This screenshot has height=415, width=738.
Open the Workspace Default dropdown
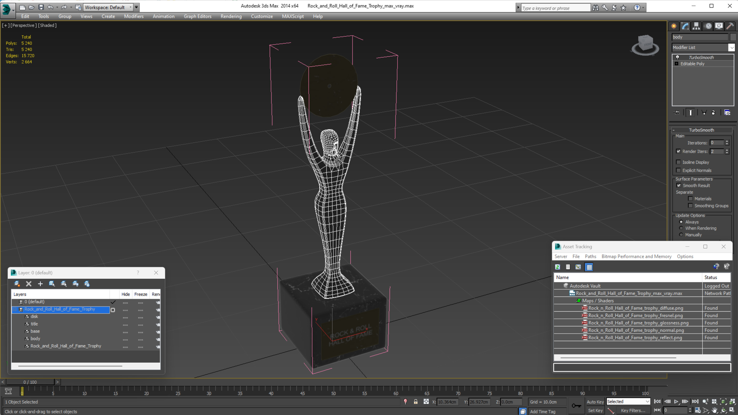(108, 7)
